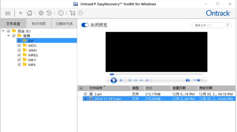Uncheck the MOV checkbox
The height and width of the screenshot is (132, 237).
[19, 45]
